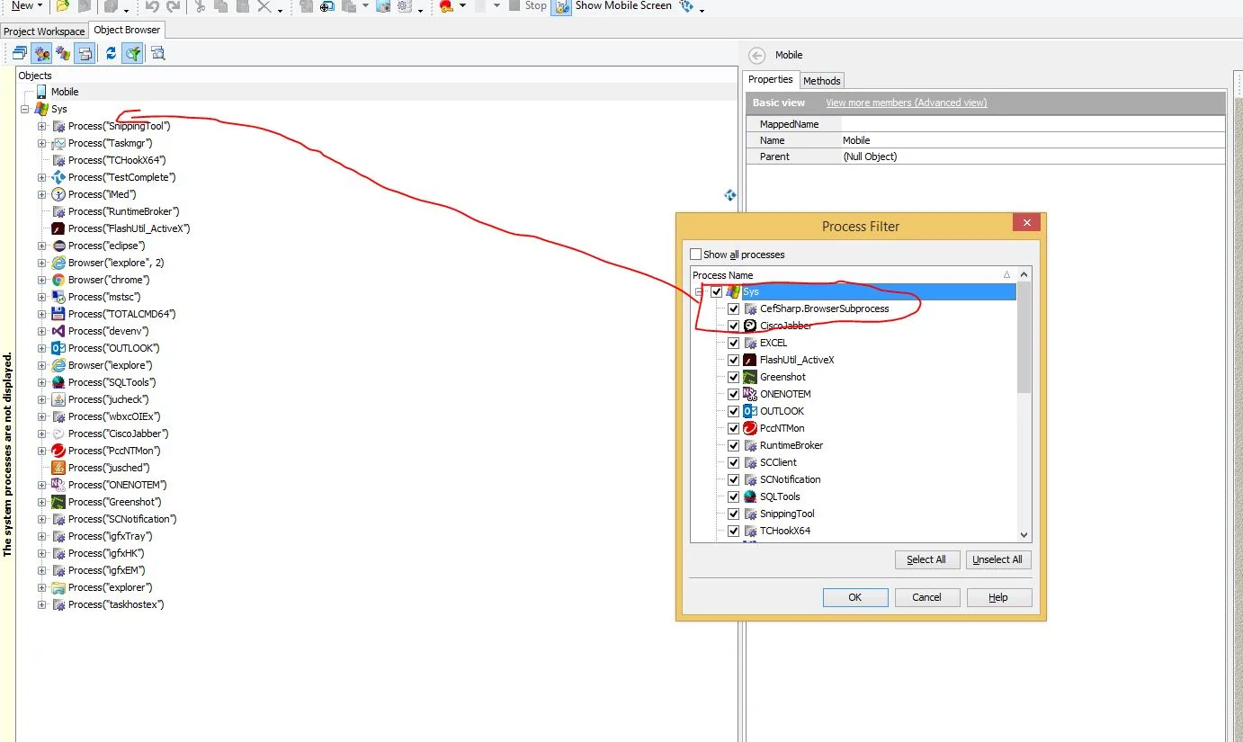
Task: Uncheck the EXCEL process in the filter
Action: click(x=733, y=343)
